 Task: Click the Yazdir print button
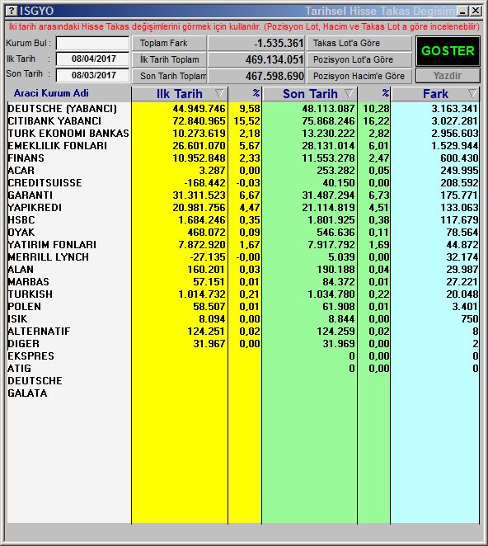pos(448,76)
